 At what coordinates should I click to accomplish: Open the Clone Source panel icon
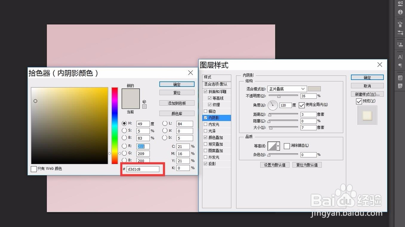click(x=400, y=45)
